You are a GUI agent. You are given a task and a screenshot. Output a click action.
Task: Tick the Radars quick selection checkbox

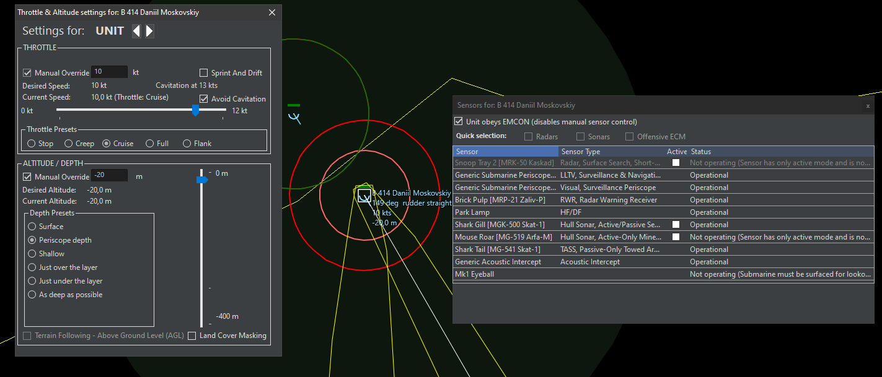[x=529, y=136]
